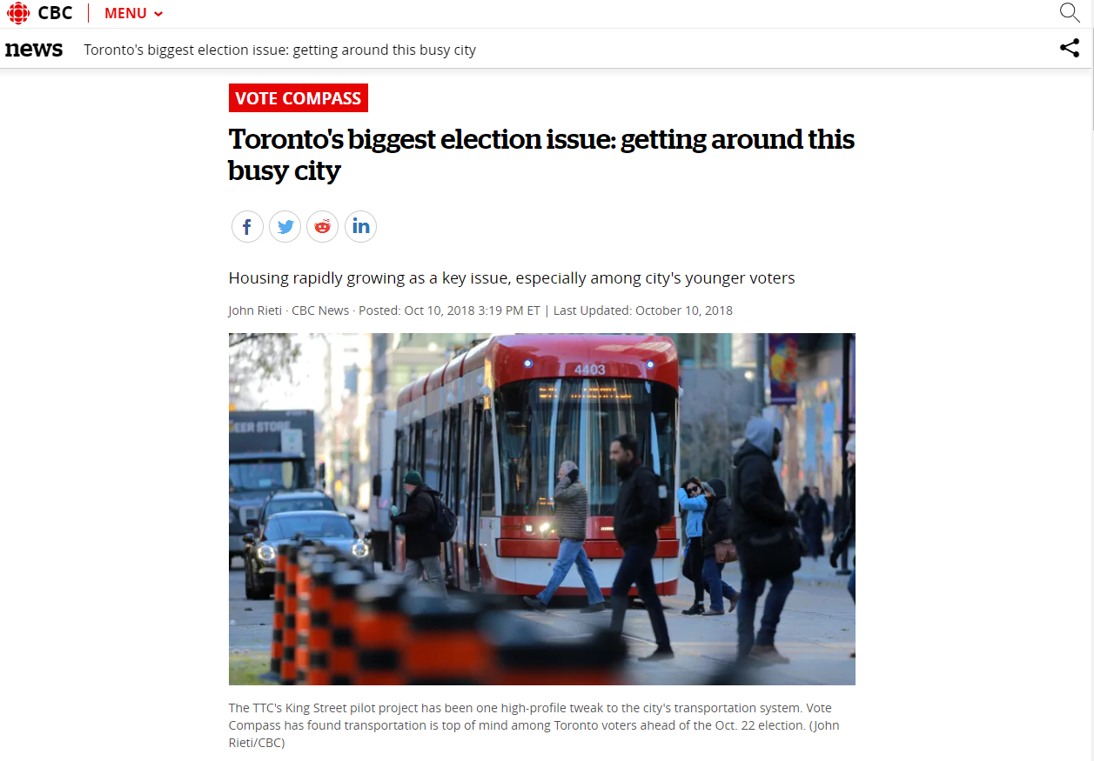
Task: Click the CBC gem logo
Action: (x=17, y=13)
